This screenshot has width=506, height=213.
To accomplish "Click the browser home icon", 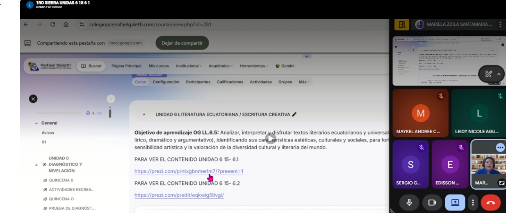I will pyautogui.click(x=66, y=25).
